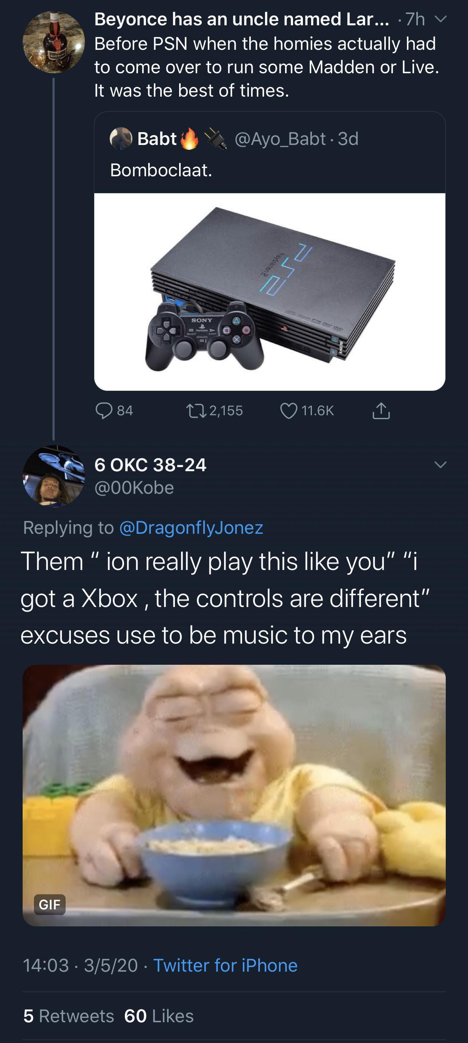468x1043 pixels.
Task: View the 5 Retweets list
Action: 69,1016
